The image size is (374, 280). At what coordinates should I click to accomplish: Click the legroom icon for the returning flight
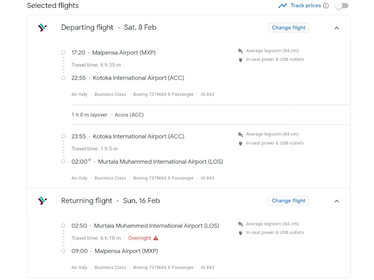241,223
